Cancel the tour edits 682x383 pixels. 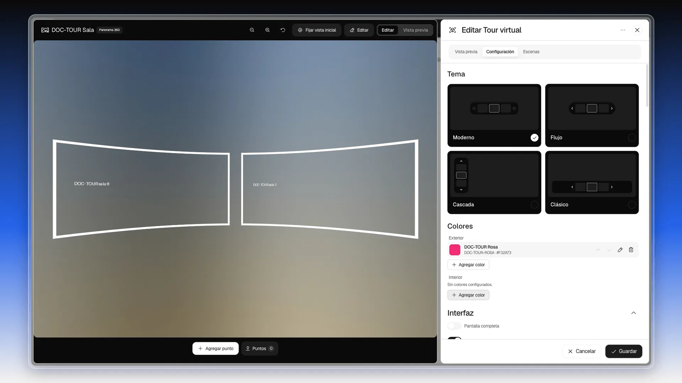tap(581, 351)
